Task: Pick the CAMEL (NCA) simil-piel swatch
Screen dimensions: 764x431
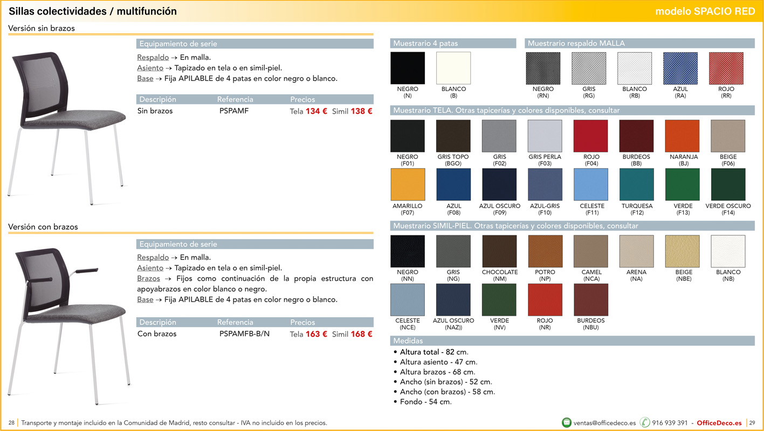Action: coord(591,251)
